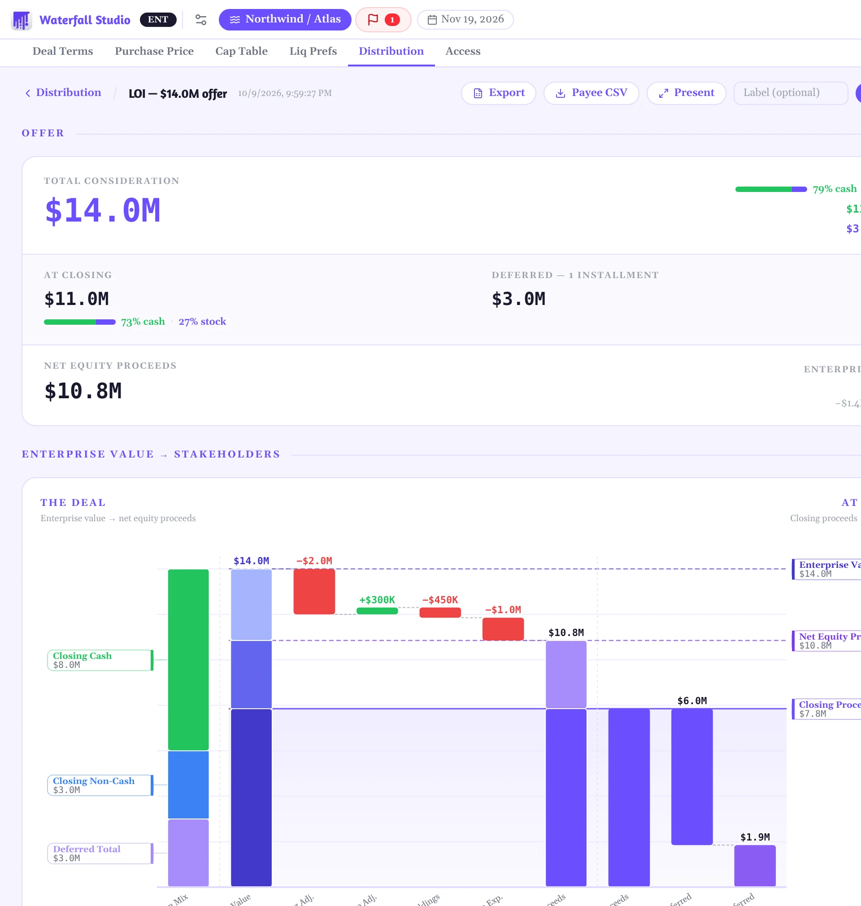Click the 73% cash label
This screenshot has height=906, width=861.
point(143,322)
